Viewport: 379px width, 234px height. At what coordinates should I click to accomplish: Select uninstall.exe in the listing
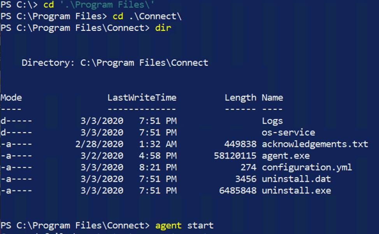click(x=297, y=191)
